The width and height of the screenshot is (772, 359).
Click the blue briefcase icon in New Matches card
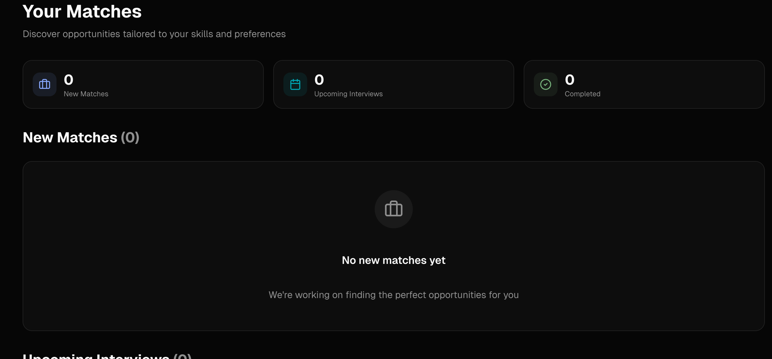tap(44, 84)
